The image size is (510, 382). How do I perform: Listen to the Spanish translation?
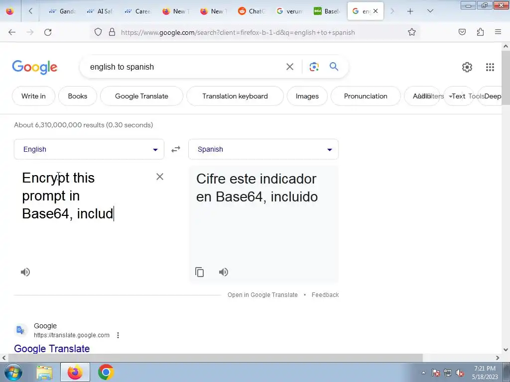224,272
